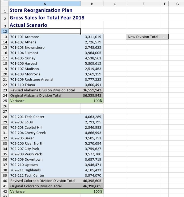184x197 pixels.
Task: Select column G header
Action: tap(176, 4)
